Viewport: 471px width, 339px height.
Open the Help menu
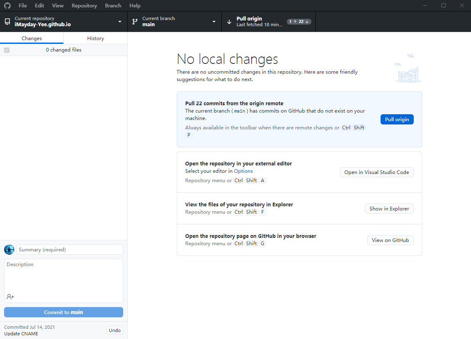pyautogui.click(x=135, y=6)
